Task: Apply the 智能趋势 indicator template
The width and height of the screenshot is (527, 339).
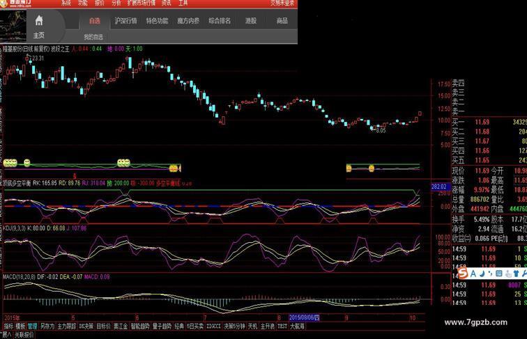Action: 140,326
